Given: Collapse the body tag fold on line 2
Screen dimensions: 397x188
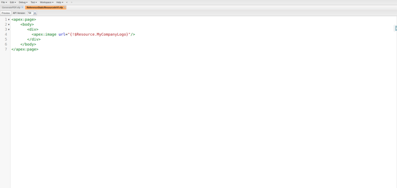Looking at the screenshot, I should 9,25.
